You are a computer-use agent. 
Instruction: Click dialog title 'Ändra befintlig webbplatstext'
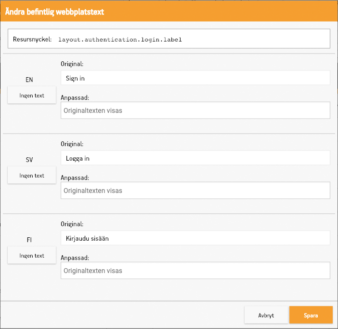(x=54, y=12)
